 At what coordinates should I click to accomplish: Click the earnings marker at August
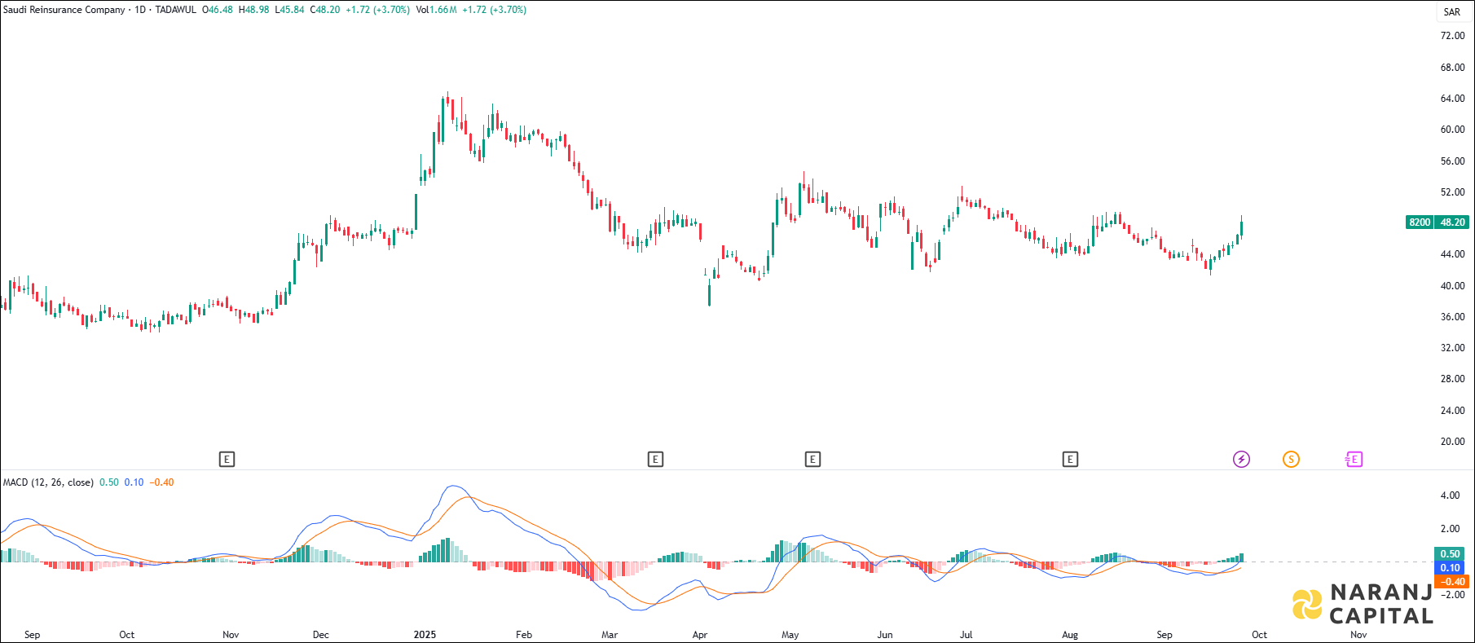pyautogui.click(x=1070, y=460)
